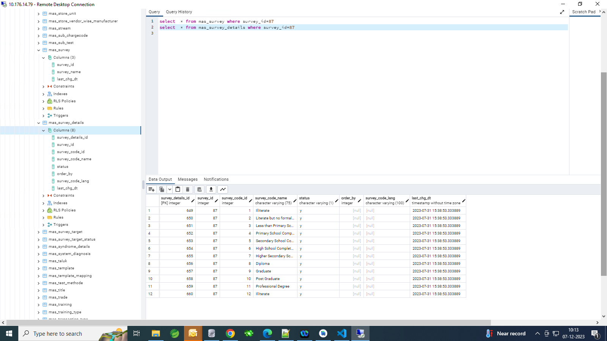The height and width of the screenshot is (341, 607).
Task: Switch to the Query History tab
Action: tap(179, 12)
